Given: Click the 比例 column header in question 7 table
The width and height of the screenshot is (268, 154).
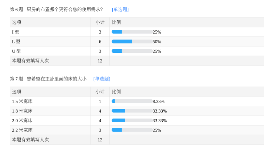Looking at the screenshot, I should coord(116,92).
